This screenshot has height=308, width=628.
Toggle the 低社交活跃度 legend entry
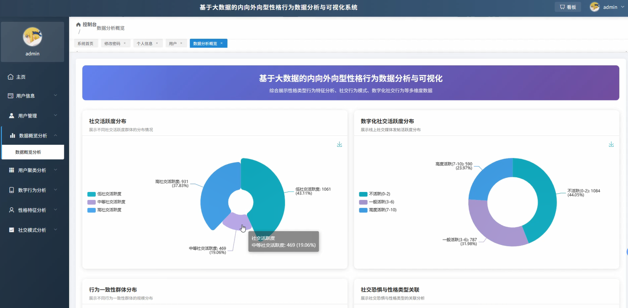(105, 194)
